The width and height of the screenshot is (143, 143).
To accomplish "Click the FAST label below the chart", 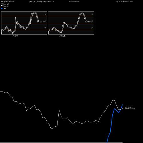I will [15, 36].
